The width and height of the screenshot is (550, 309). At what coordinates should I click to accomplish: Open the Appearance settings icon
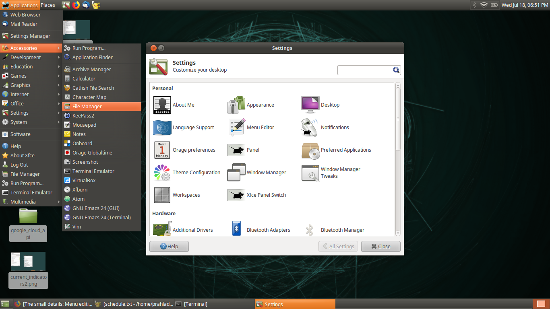coord(236,105)
